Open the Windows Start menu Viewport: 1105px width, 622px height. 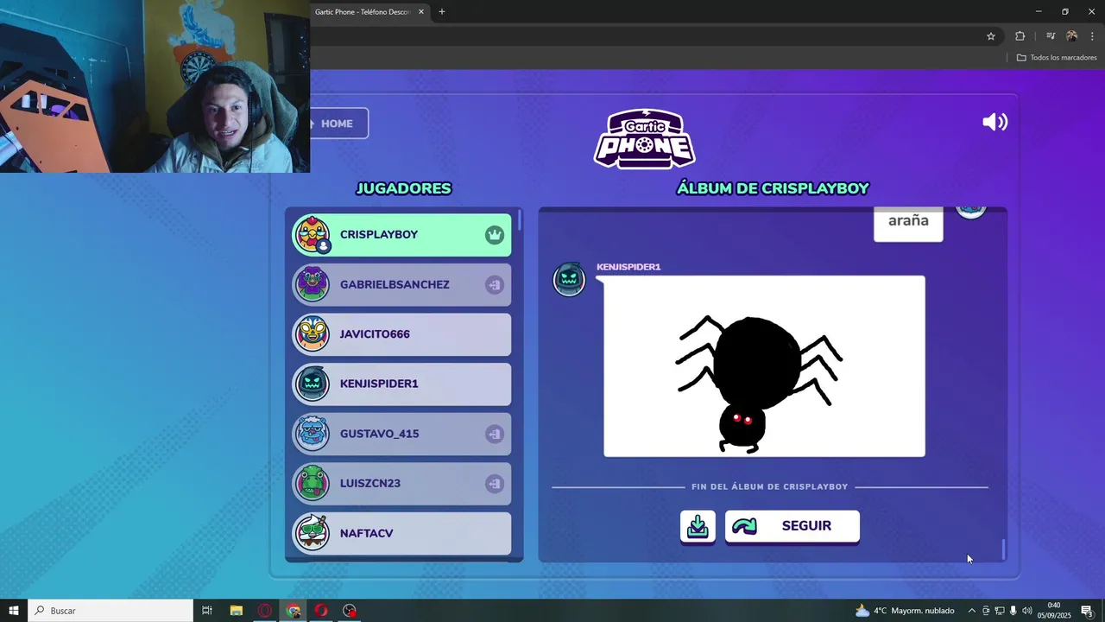coord(14,611)
